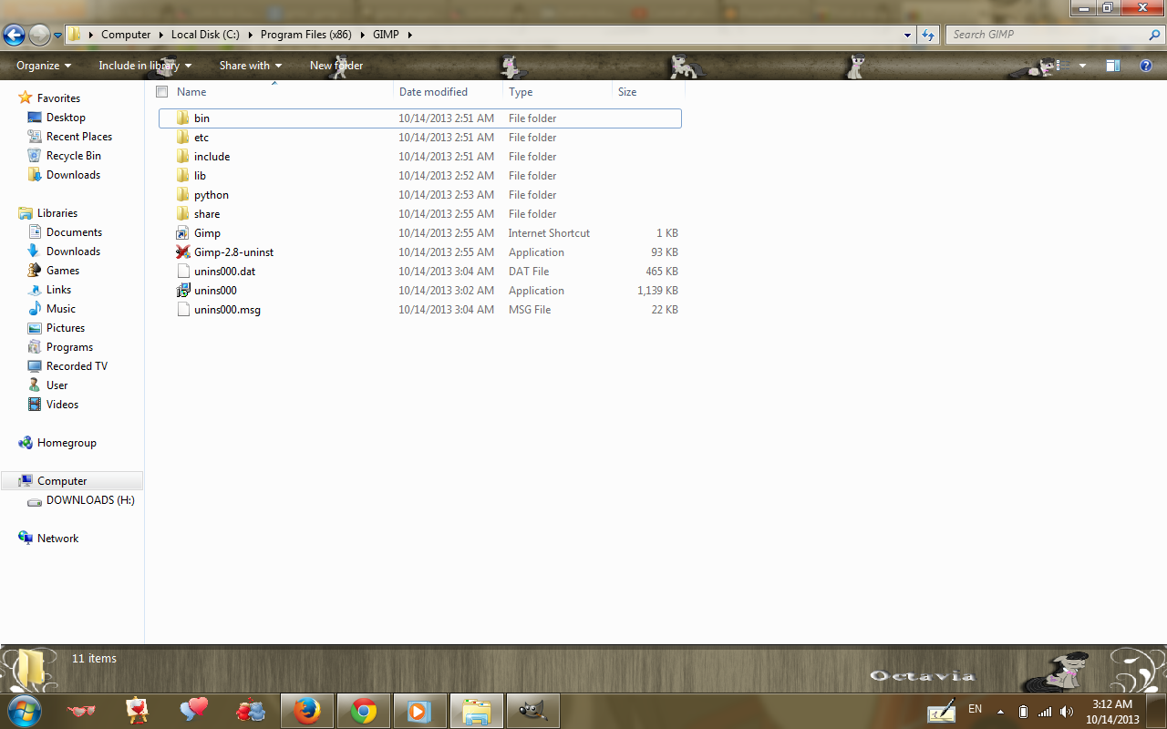Open Games in the sidebar
Image resolution: width=1167 pixels, height=729 pixels.
click(63, 271)
